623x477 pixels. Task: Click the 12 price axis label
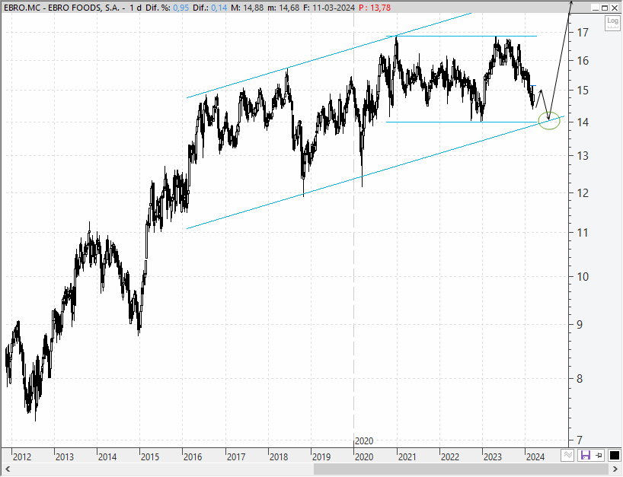pos(583,193)
